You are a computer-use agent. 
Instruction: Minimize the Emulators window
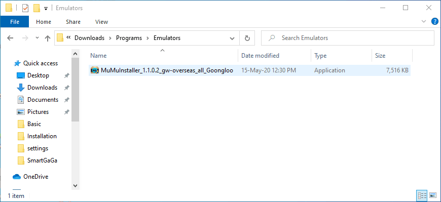[x=382, y=8]
